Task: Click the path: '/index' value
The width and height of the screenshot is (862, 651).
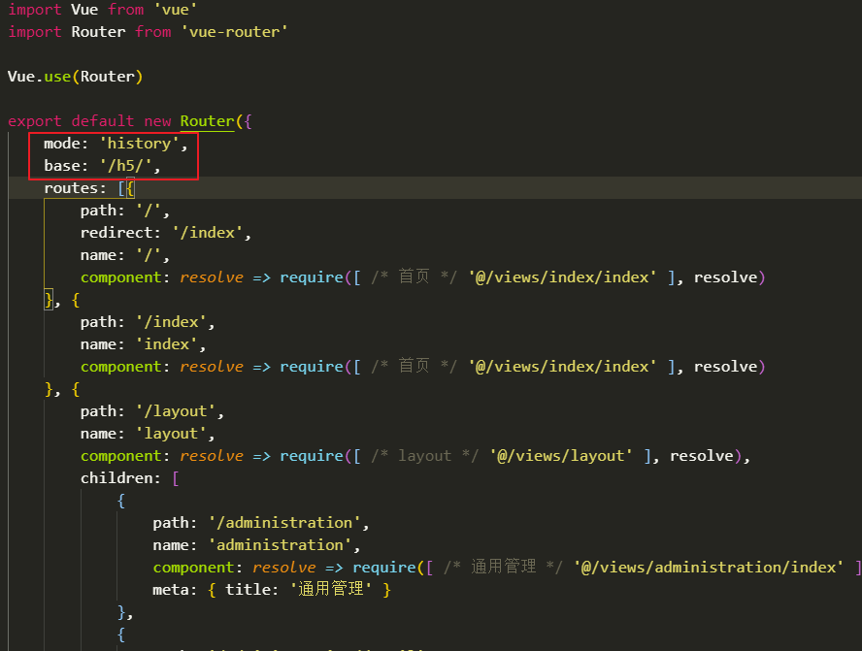Action: 171,322
